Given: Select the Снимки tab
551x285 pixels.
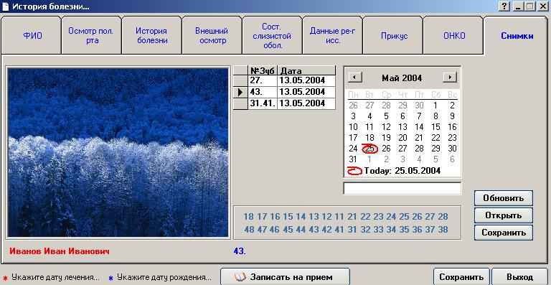Looking at the screenshot, I should 517,35.
